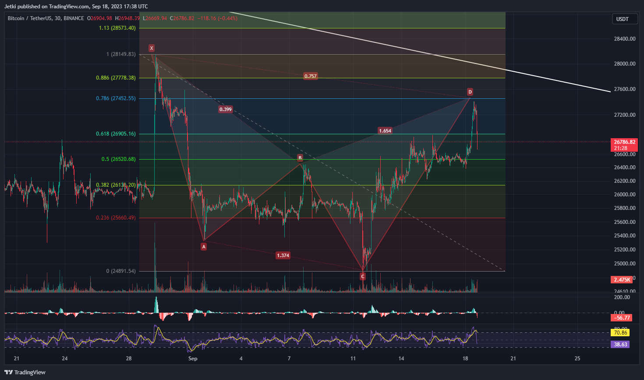Click the 25800.00 price axis label

[x=625, y=208]
